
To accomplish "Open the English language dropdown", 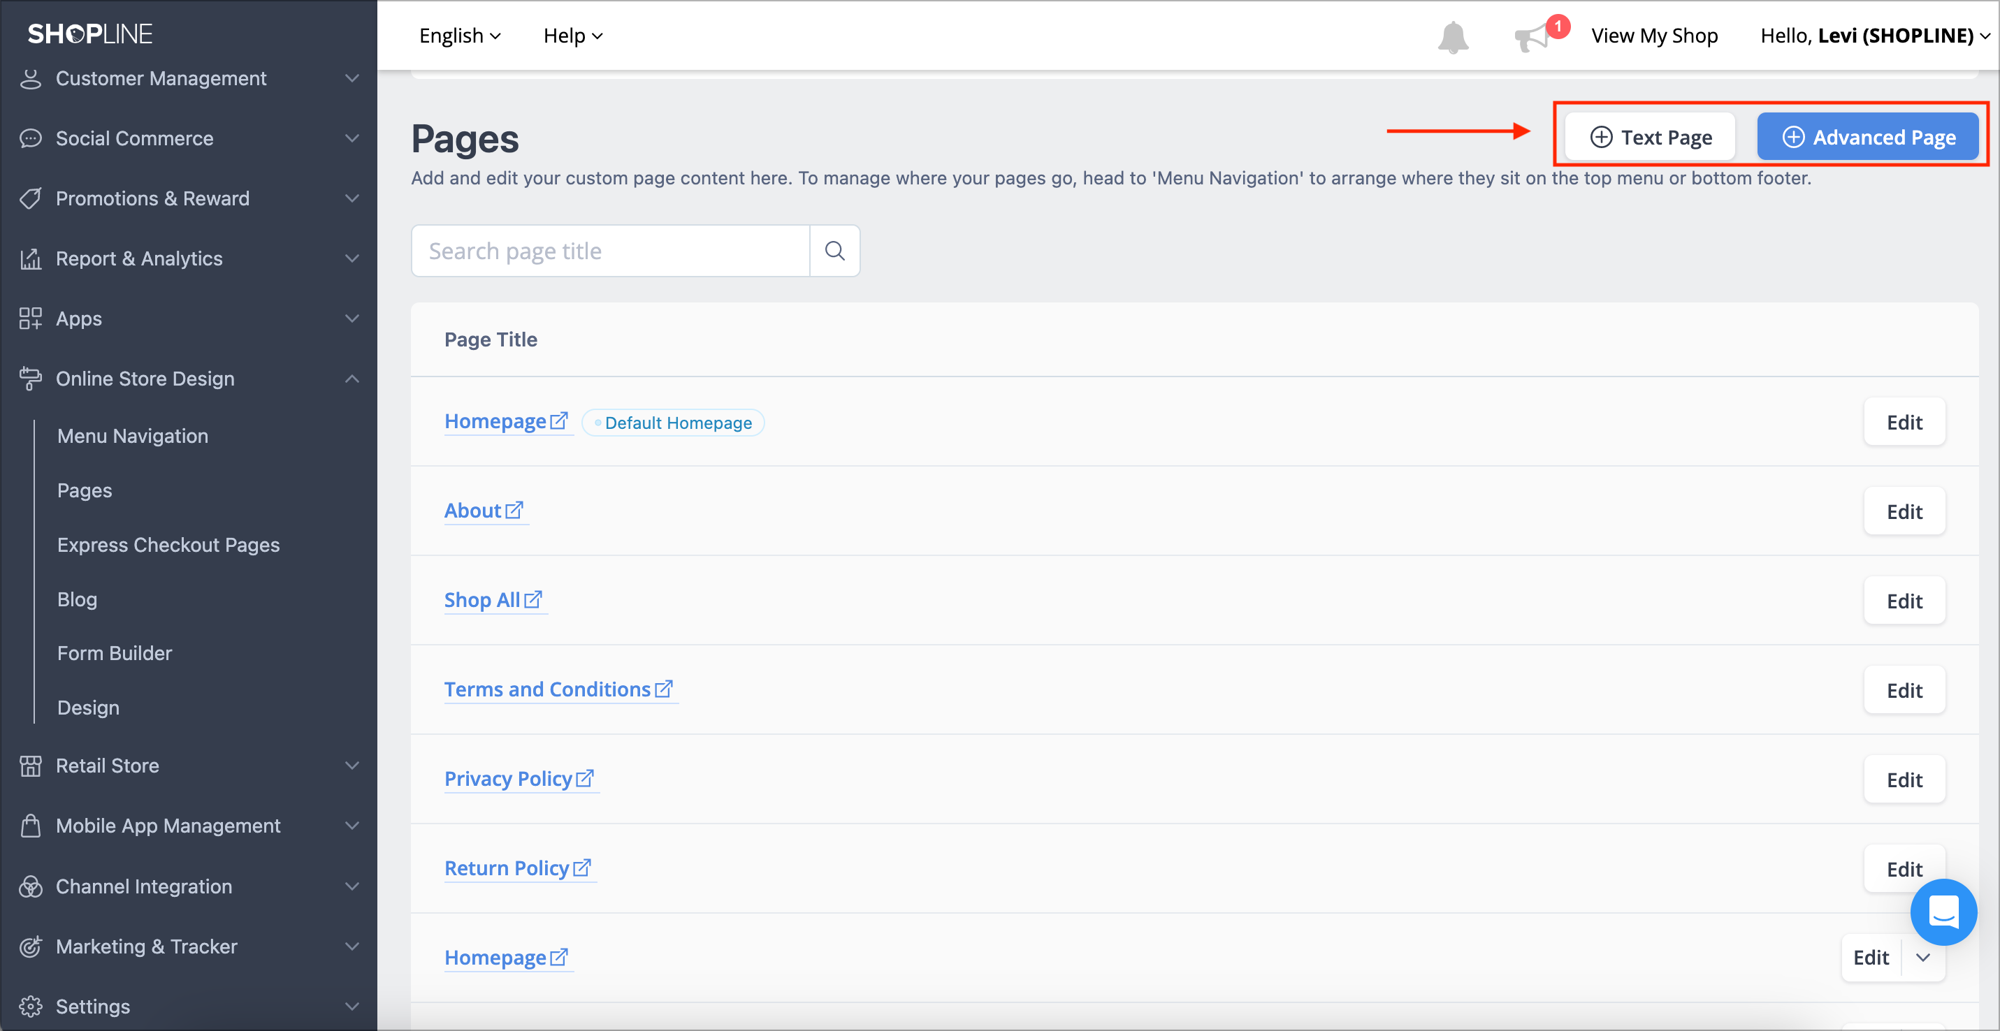I will [460, 36].
